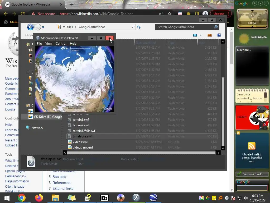Toggle the preview pane button
The width and height of the screenshot is (270, 203).
point(210,35)
